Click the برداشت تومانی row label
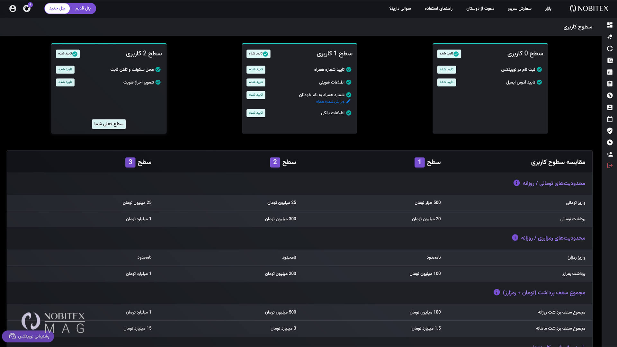Image resolution: width=617 pixels, height=347 pixels. (573, 219)
